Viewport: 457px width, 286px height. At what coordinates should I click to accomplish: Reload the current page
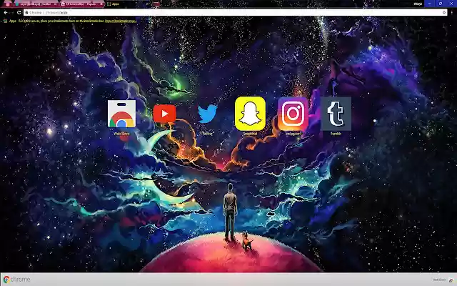(x=19, y=13)
